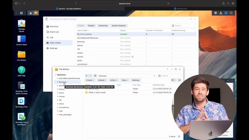
Task: Select the web_packages tree folder
Action: [x=65, y=115]
